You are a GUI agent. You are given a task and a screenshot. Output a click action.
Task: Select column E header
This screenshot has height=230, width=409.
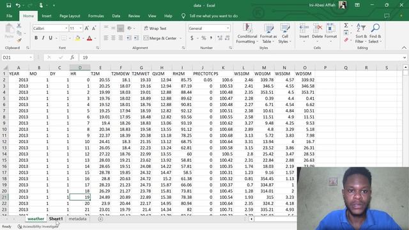pyautogui.click(x=100, y=68)
